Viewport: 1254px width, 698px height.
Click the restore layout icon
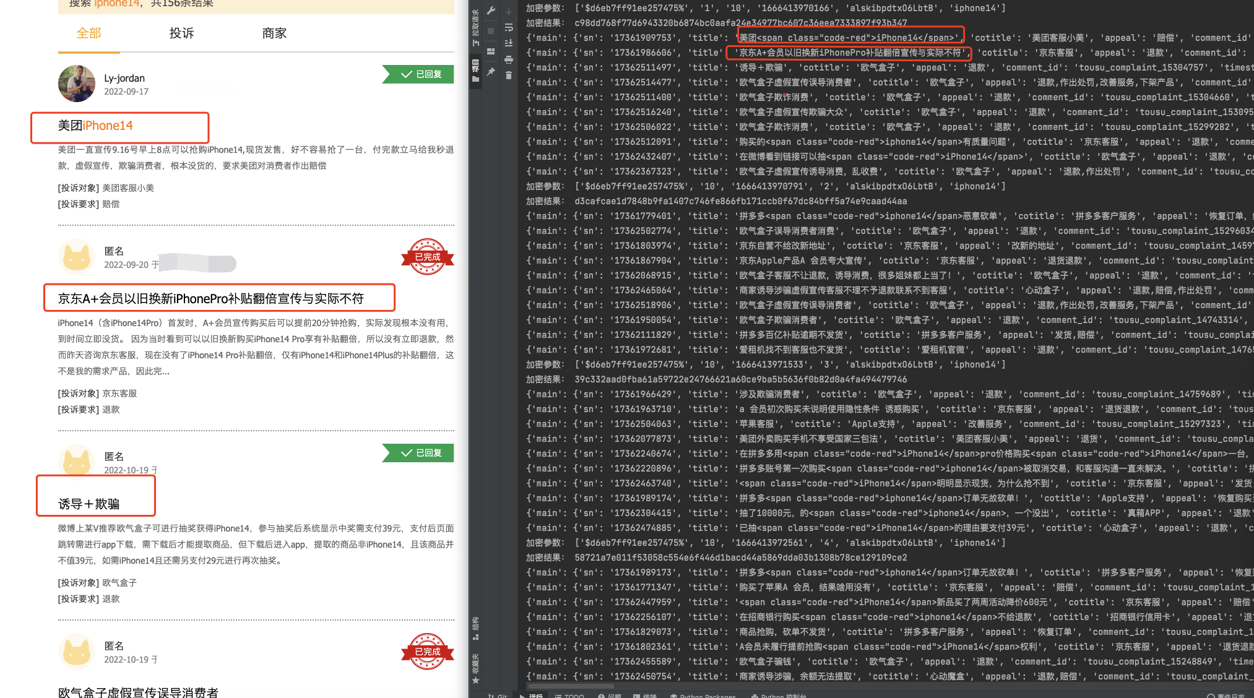(491, 51)
